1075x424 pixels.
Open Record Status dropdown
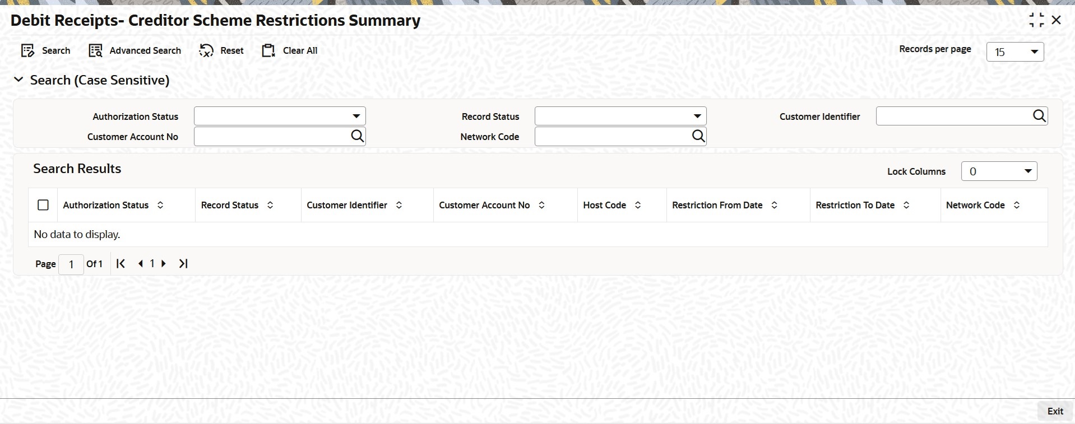tap(620, 116)
